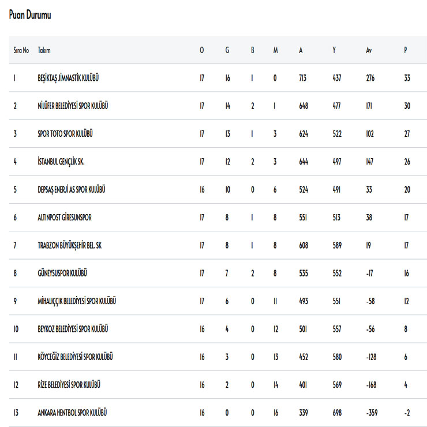Click the Beşiktaş Jimnastik Kulübü team name

pos(72,78)
